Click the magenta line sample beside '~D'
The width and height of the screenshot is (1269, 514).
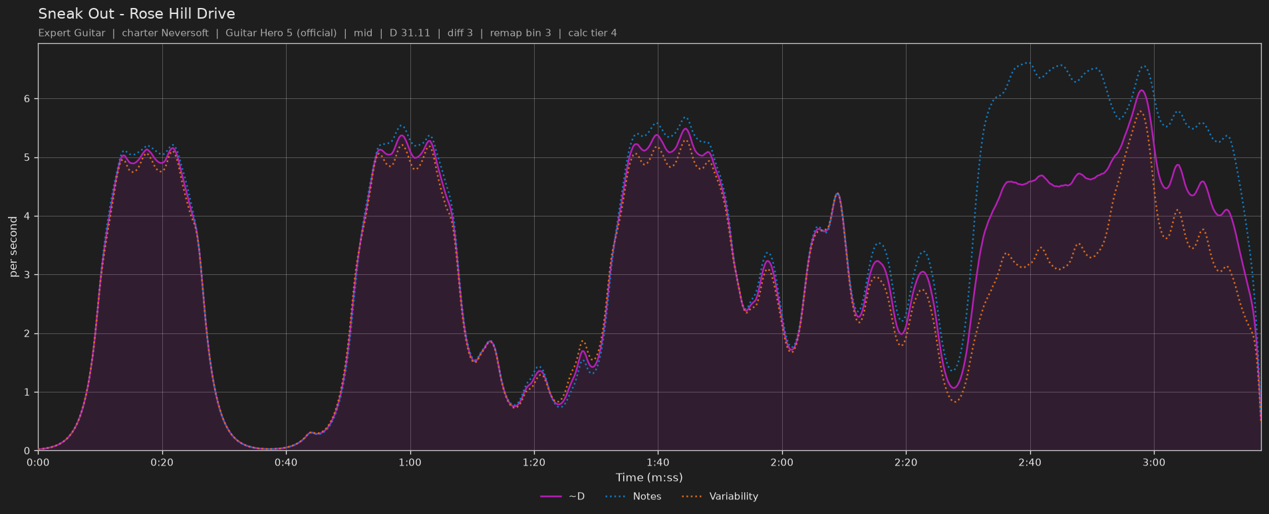click(x=551, y=497)
